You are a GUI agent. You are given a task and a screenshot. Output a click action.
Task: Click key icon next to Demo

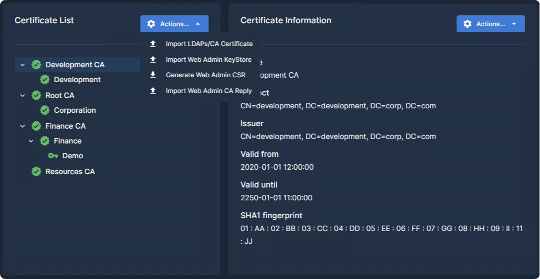tap(53, 156)
